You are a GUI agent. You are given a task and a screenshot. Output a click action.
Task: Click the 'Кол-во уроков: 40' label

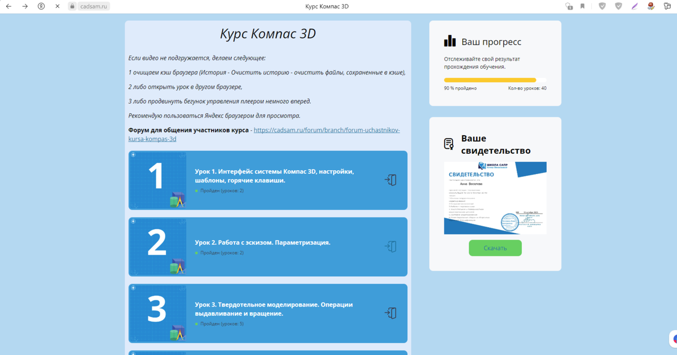[527, 88]
